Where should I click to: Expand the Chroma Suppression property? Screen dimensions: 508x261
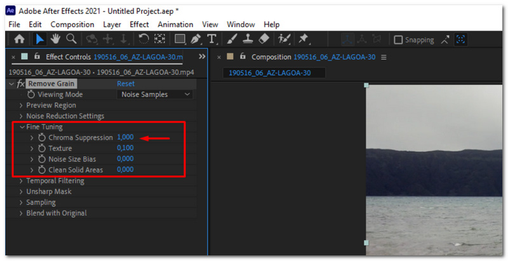(x=32, y=138)
